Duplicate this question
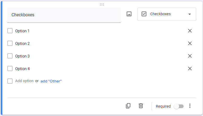The width and height of the screenshot is (203, 116). (128, 106)
